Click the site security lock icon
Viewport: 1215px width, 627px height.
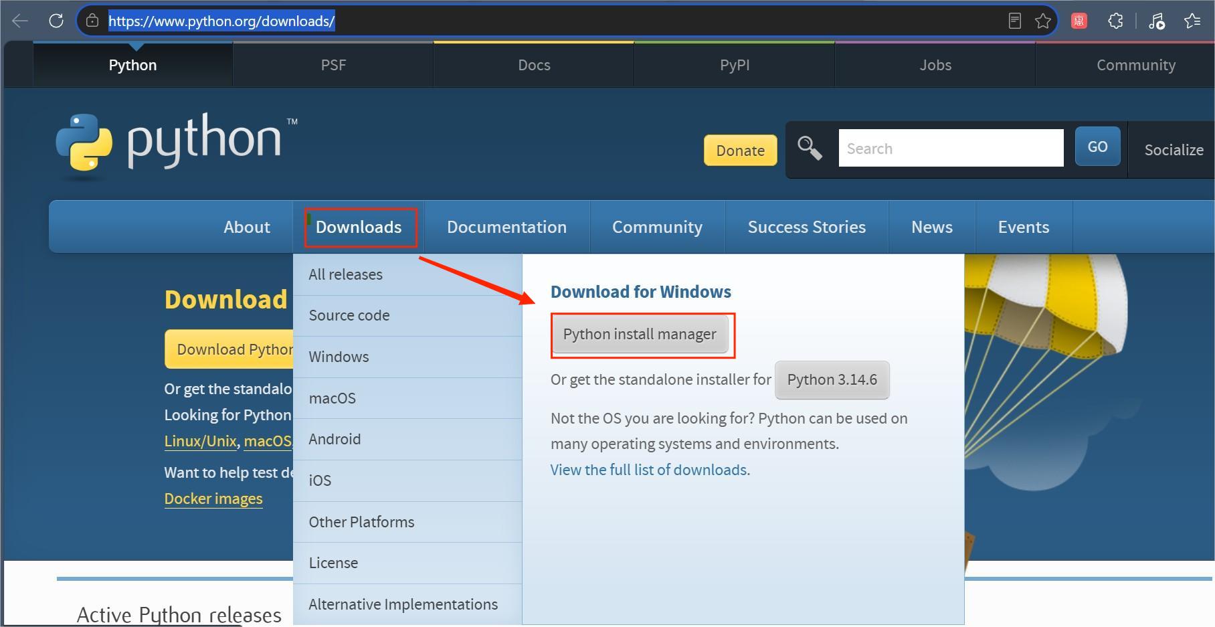92,21
